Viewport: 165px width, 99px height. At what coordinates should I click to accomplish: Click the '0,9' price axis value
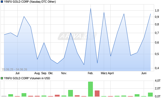tap(157, 17)
